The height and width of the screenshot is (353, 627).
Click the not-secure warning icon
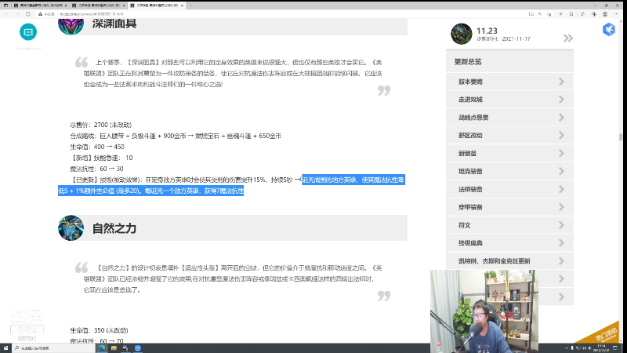tap(40, 14)
